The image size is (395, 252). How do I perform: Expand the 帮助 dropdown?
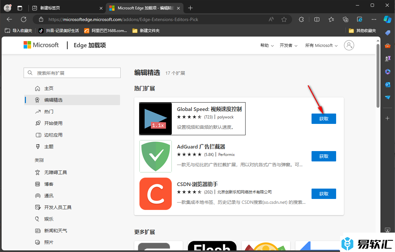pyautogui.click(x=267, y=45)
